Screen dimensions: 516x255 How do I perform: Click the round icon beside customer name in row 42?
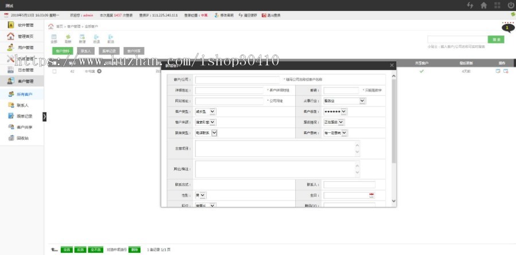[x=99, y=71]
